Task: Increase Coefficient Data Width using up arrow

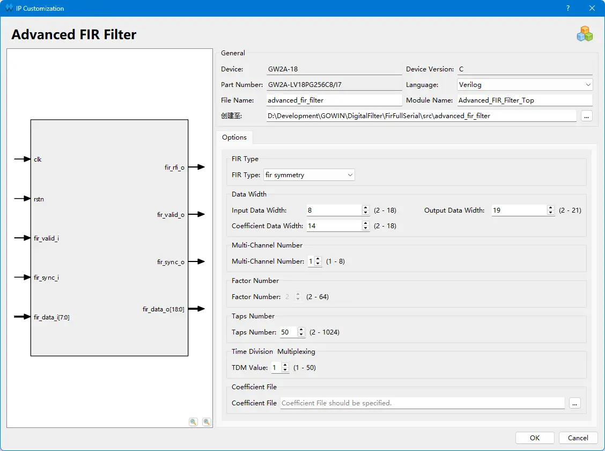Action: click(365, 223)
